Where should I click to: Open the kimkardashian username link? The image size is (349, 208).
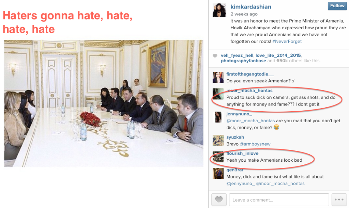[251, 7]
